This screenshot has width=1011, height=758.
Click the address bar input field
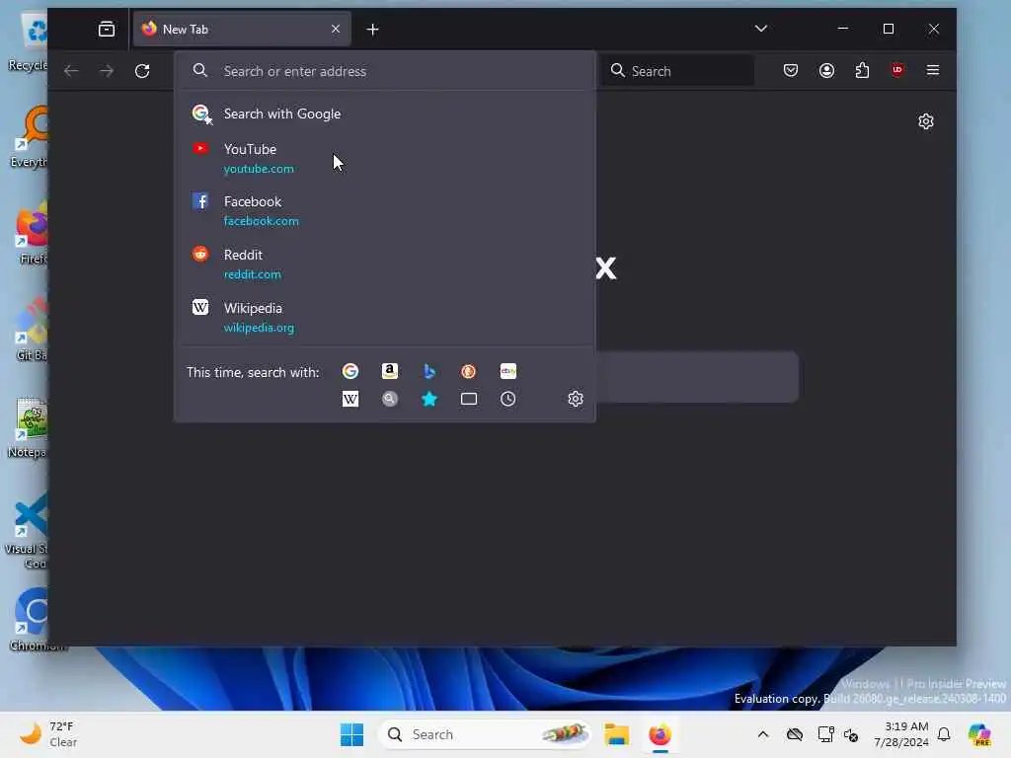tap(385, 71)
